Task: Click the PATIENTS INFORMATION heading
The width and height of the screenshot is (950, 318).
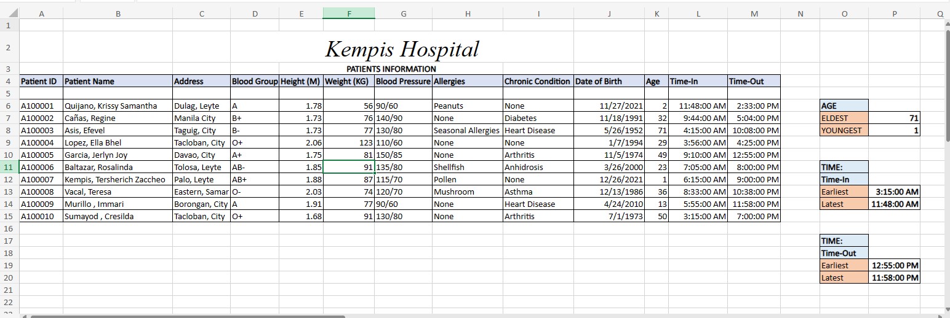Action: (x=391, y=69)
